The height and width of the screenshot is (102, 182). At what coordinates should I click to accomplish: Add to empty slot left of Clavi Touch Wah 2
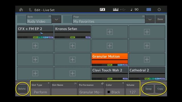(x=73, y=73)
